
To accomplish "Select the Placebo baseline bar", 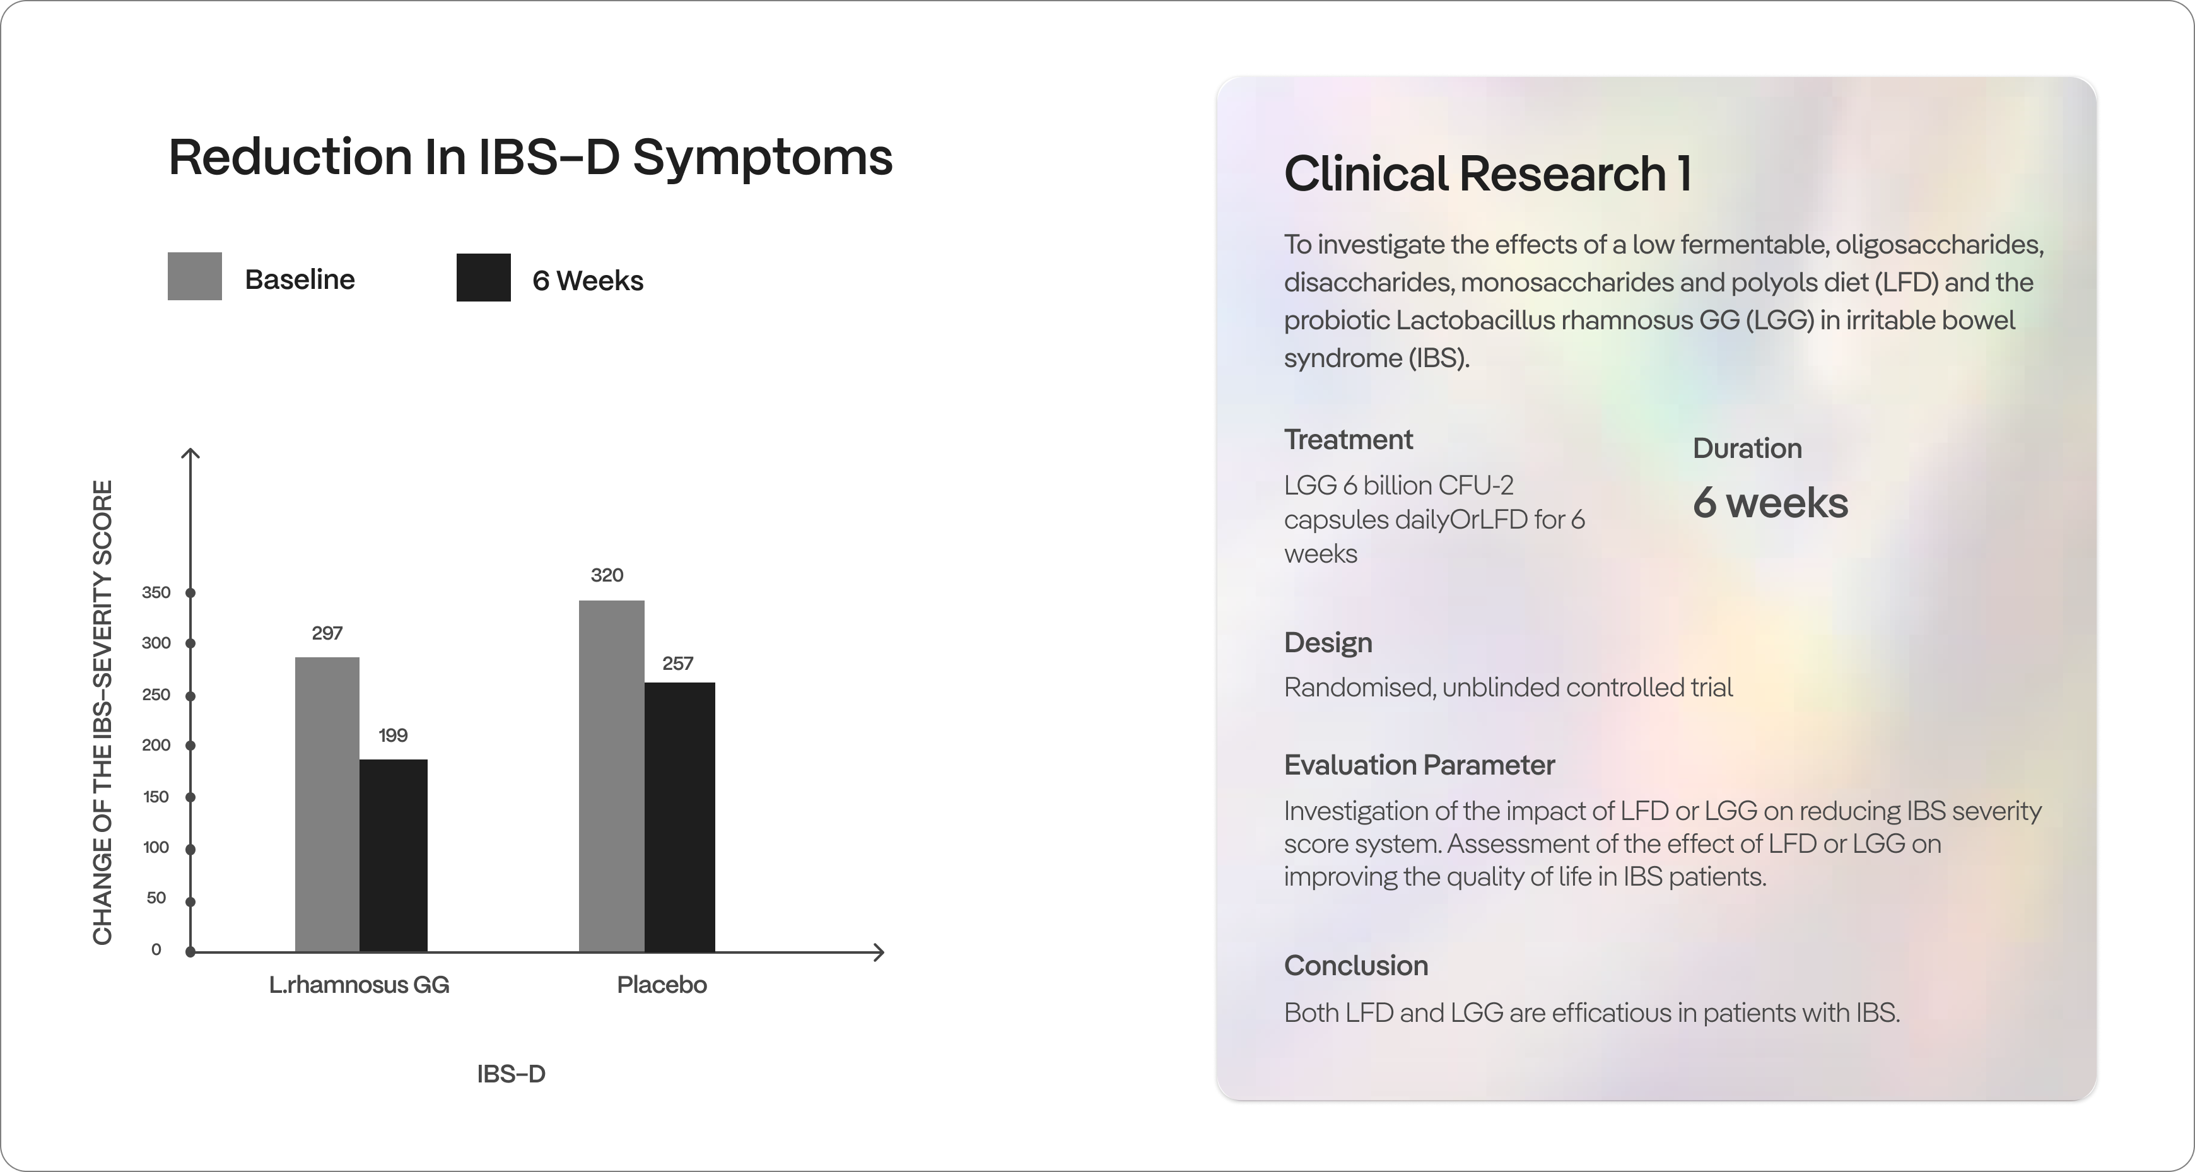I will point(611,775).
